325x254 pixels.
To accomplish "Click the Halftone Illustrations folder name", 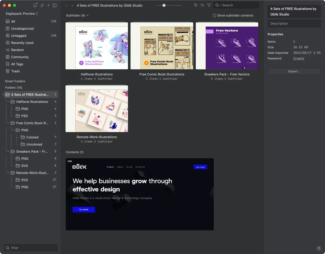I will pos(97,74).
